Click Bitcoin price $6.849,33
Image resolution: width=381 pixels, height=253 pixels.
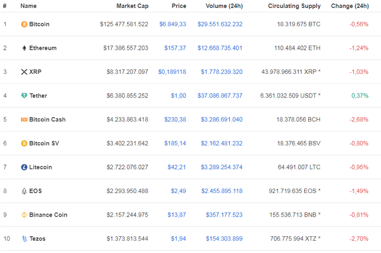pos(173,24)
